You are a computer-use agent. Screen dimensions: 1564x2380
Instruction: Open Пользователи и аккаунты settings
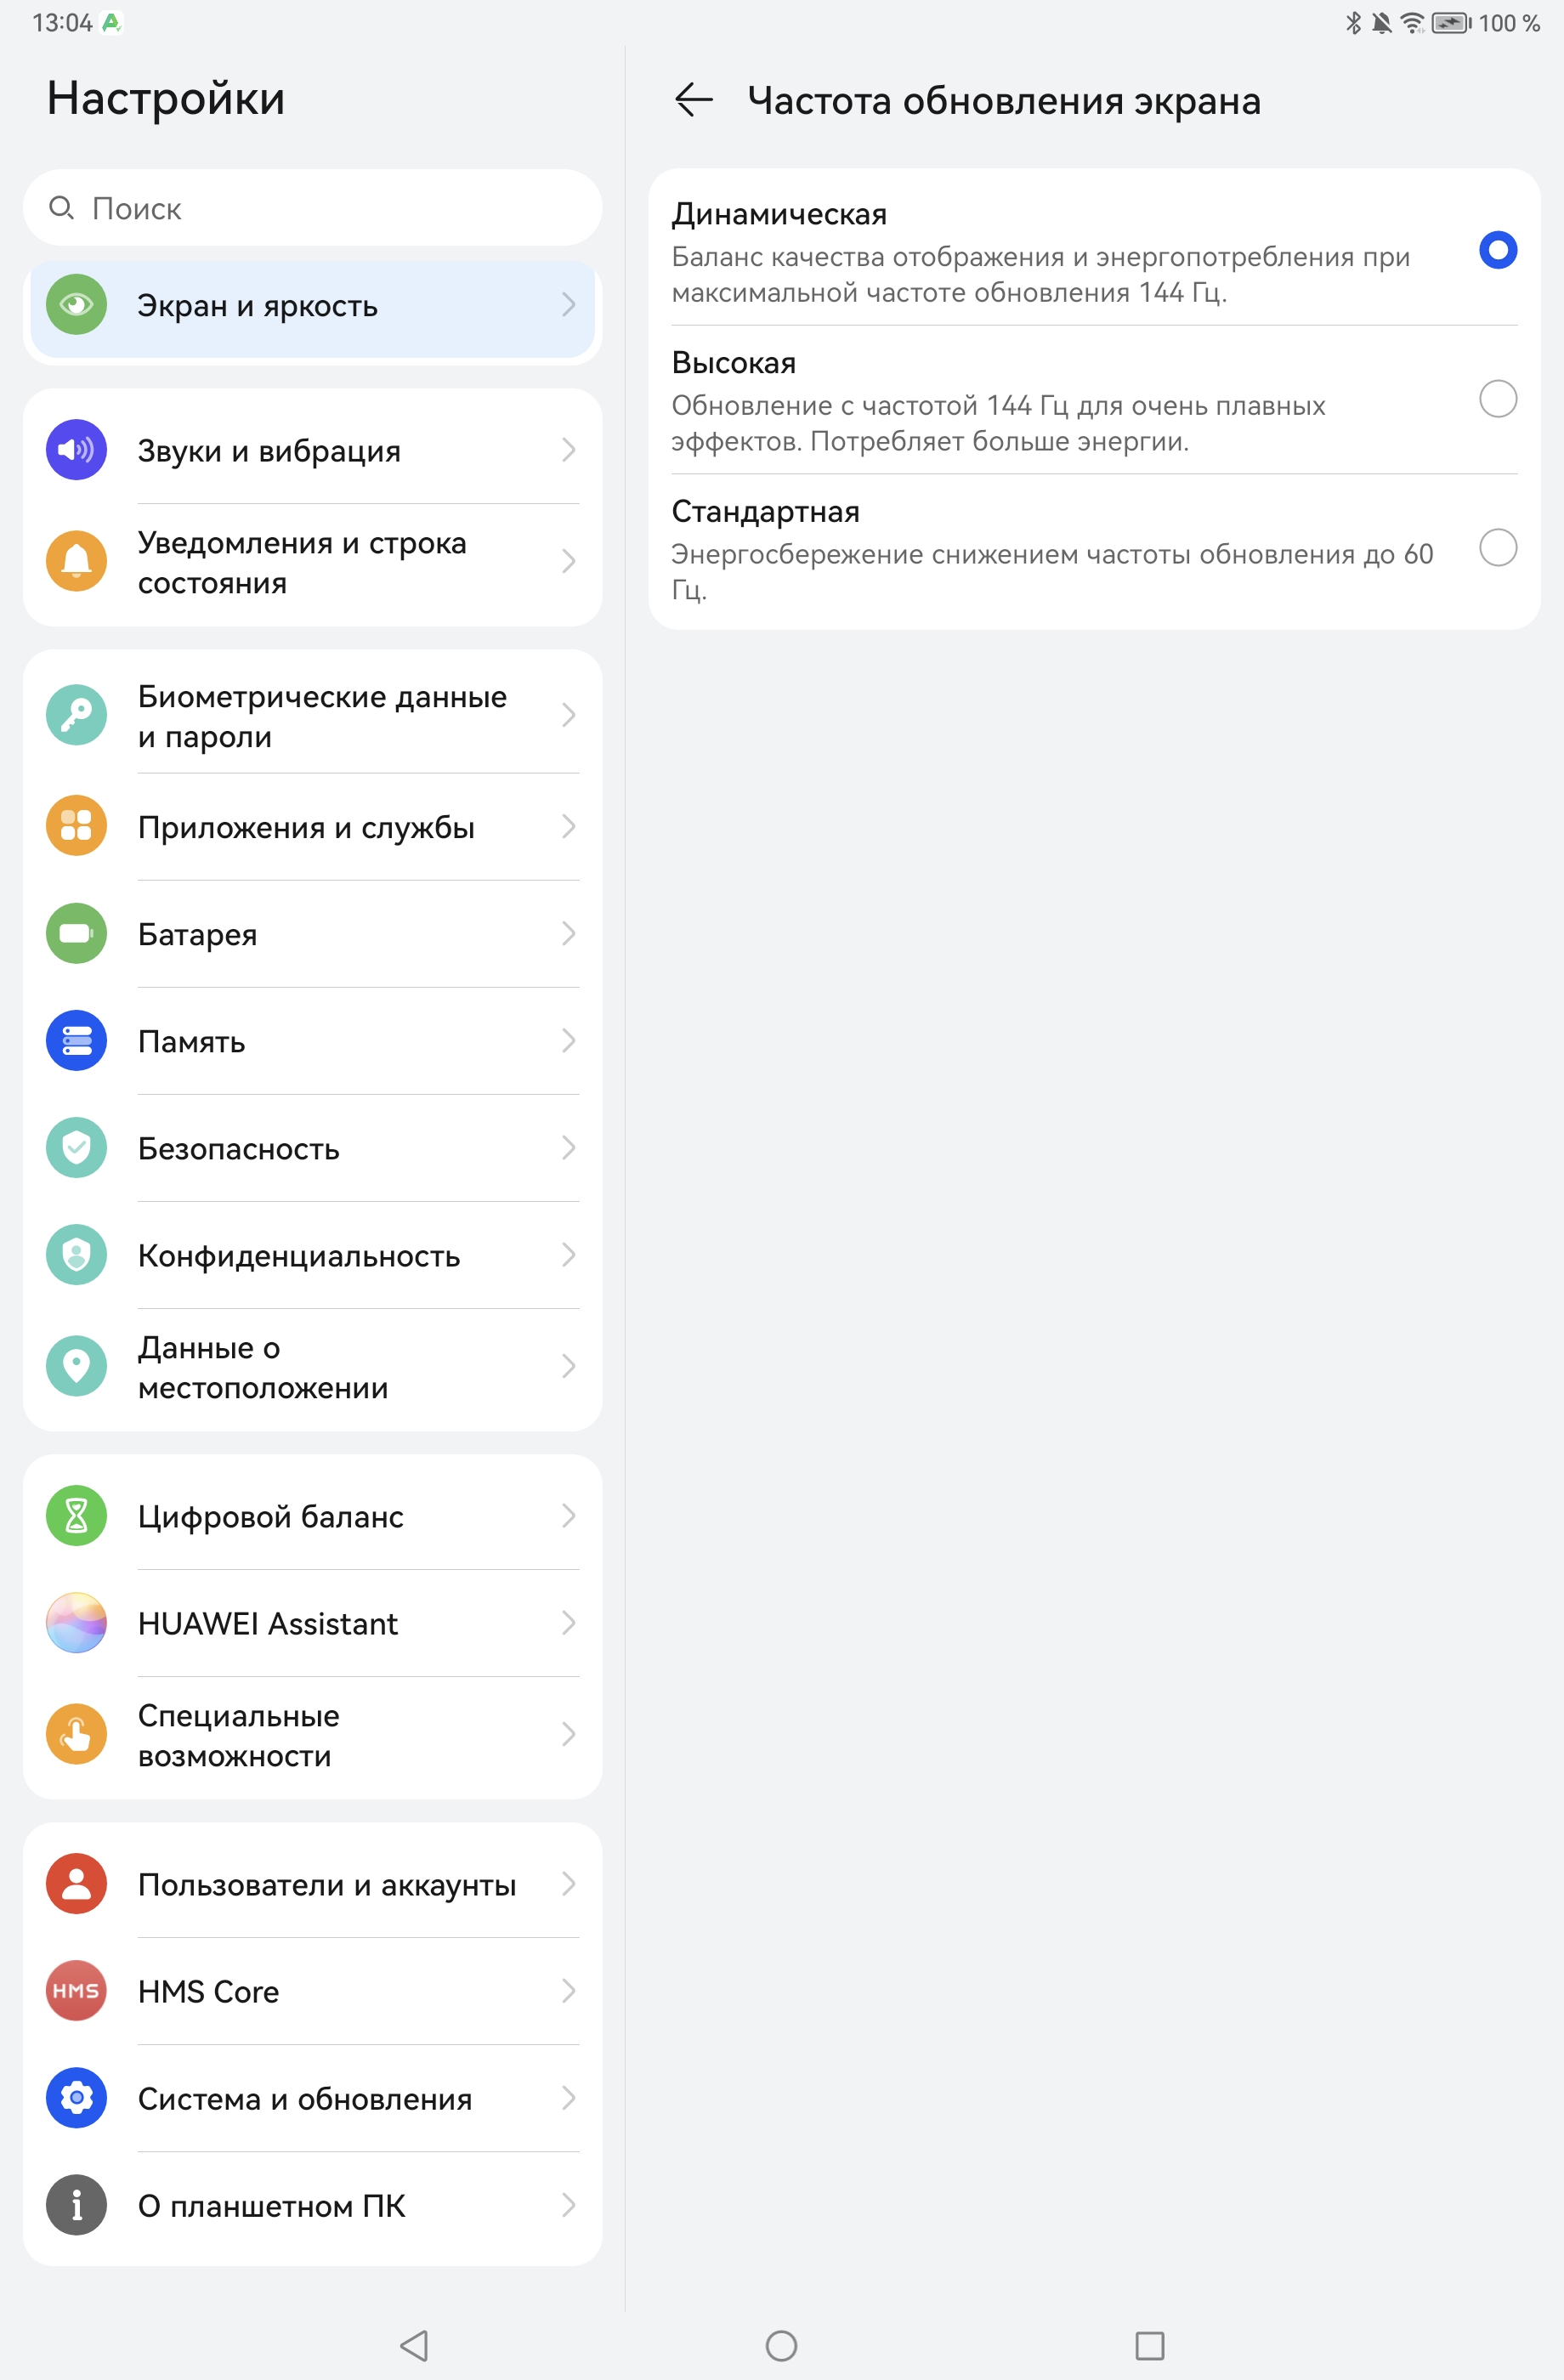click(x=312, y=1884)
